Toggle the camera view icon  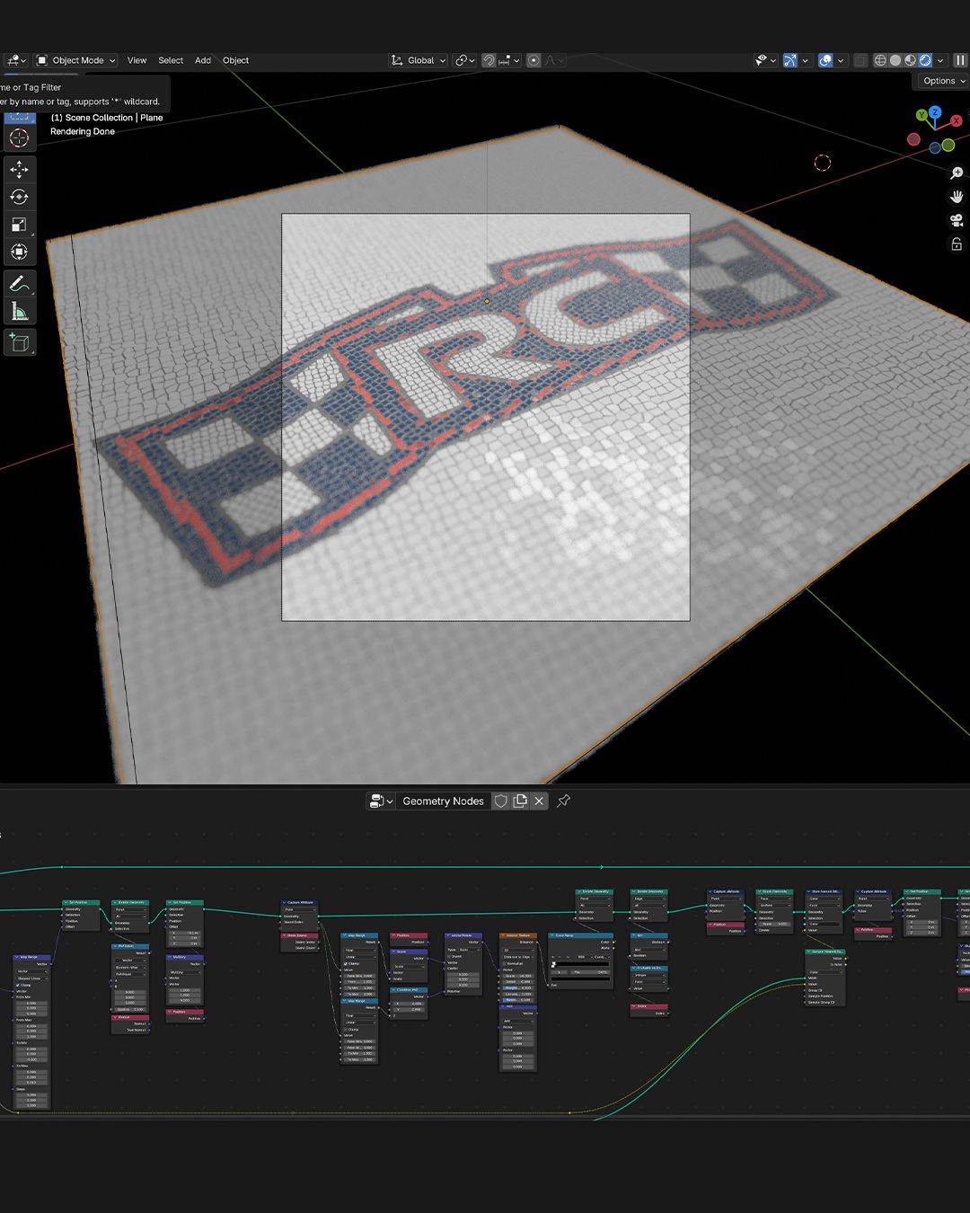tap(957, 220)
